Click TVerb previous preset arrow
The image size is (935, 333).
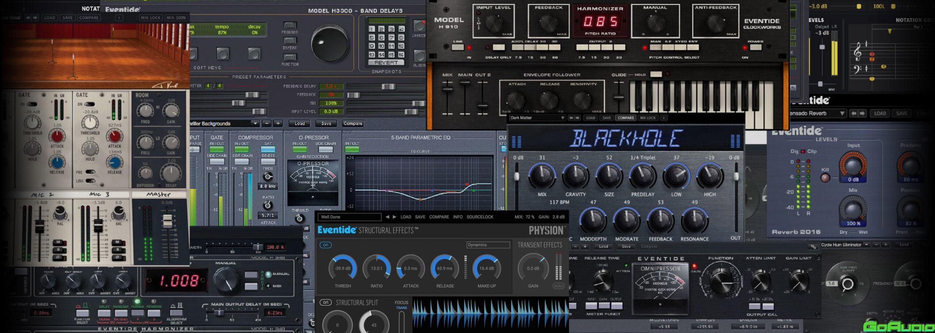[28, 17]
